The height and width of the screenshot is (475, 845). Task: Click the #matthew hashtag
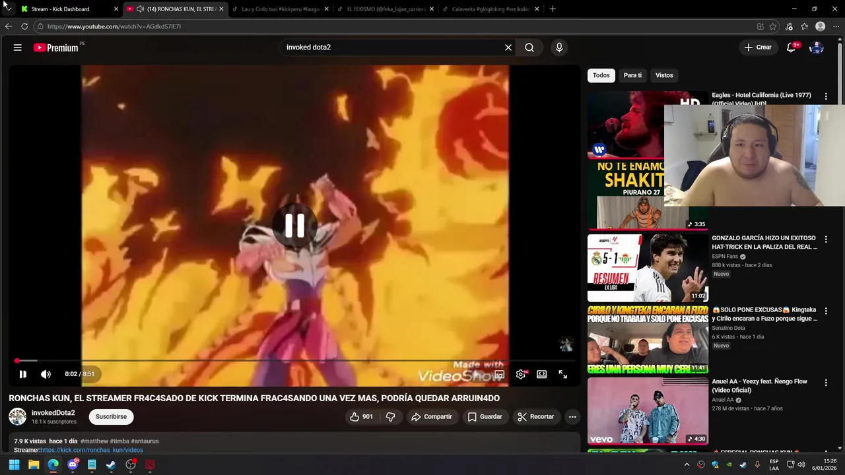pos(94,441)
